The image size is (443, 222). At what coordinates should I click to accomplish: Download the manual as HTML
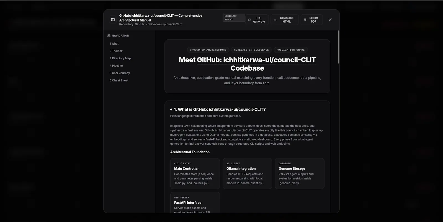coord(284,20)
